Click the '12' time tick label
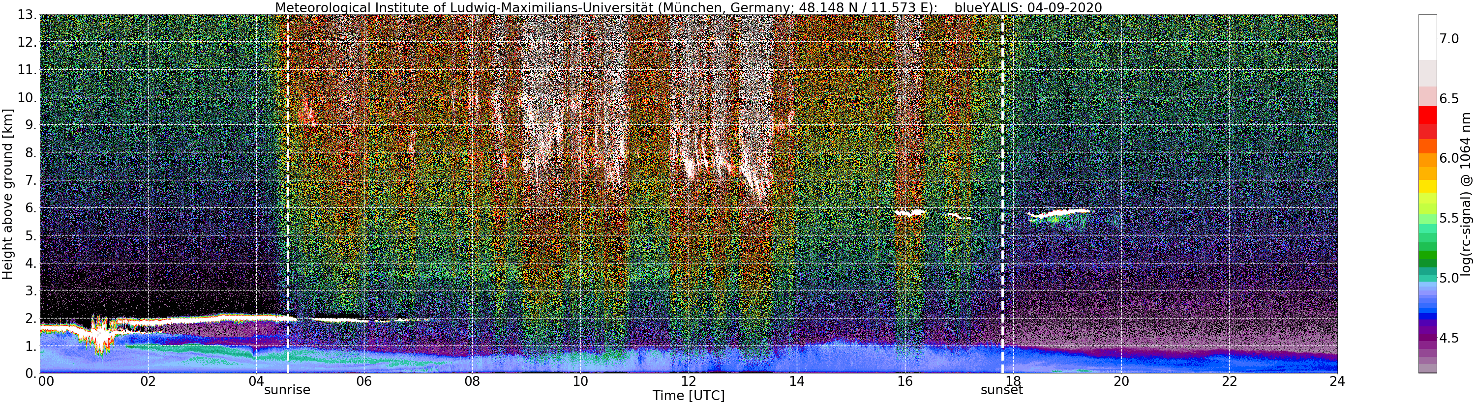 [x=688, y=381]
